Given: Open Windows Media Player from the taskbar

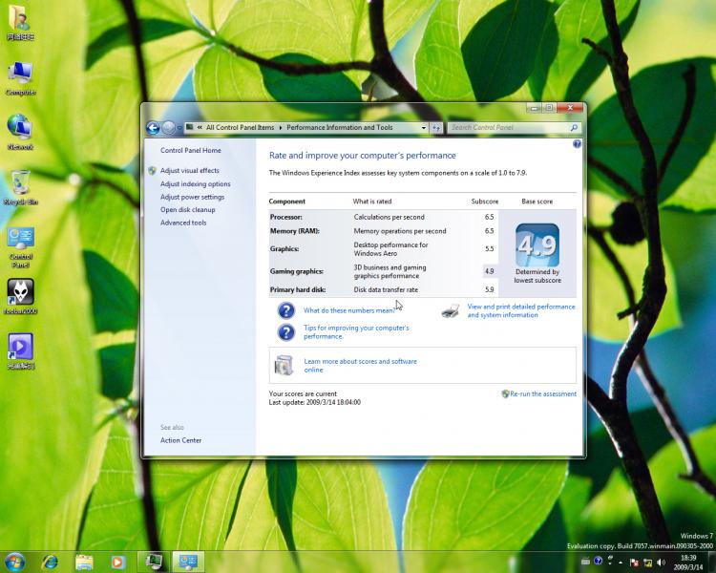Looking at the screenshot, I should pyautogui.click(x=117, y=562).
